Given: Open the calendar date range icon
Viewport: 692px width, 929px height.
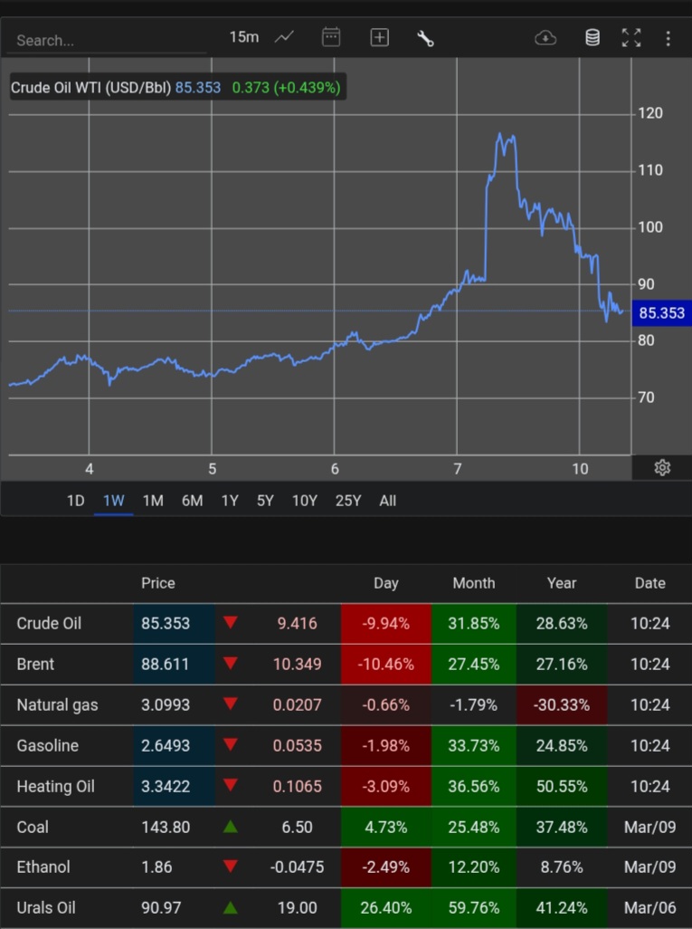Looking at the screenshot, I should [x=331, y=37].
